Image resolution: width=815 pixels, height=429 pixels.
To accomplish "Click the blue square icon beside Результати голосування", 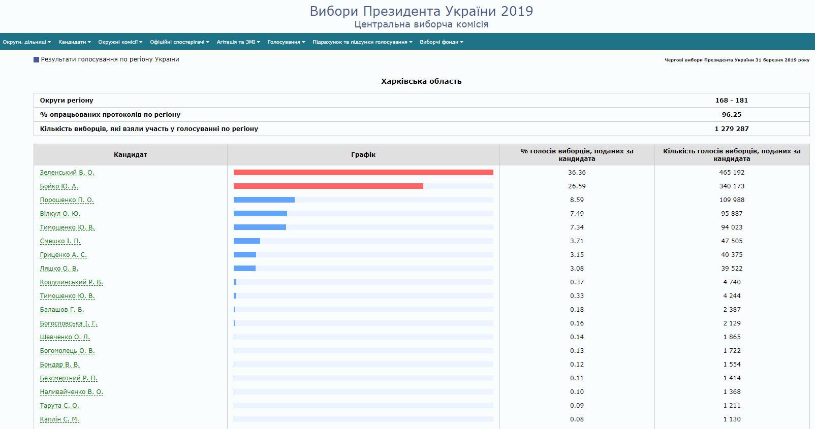I will pos(36,60).
